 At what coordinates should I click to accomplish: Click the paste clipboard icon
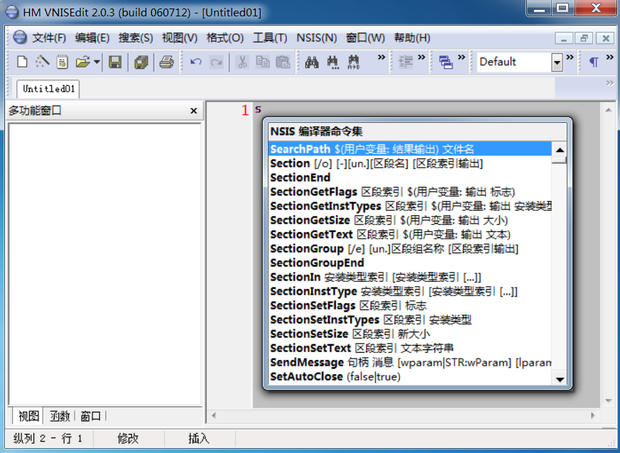[x=283, y=62]
